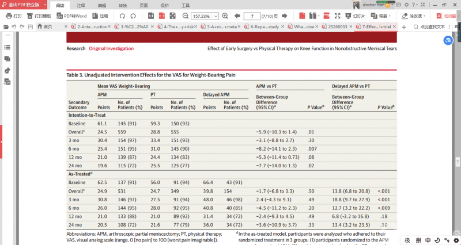Click the 压缩 compress tool
461x245 pixels.
100,16
